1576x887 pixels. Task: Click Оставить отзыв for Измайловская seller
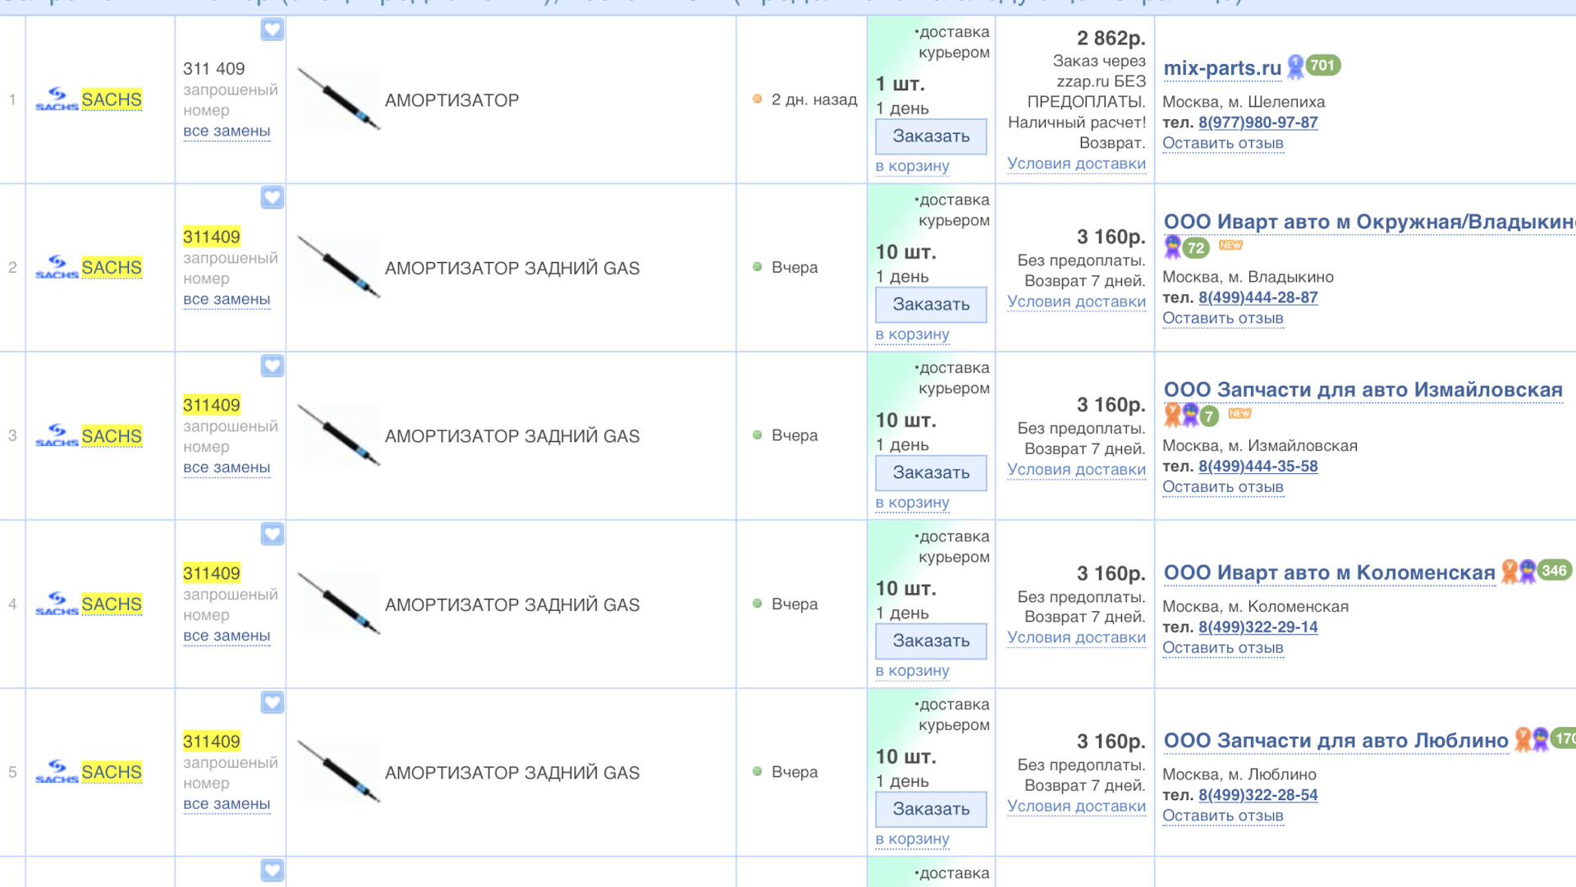tap(1222, 487)
